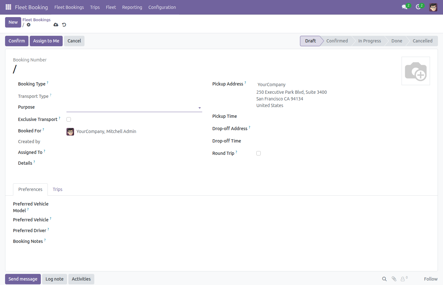Click Assign to Me button
The height and width of the screenshot is (285, 443).
[x=46, y=41]
